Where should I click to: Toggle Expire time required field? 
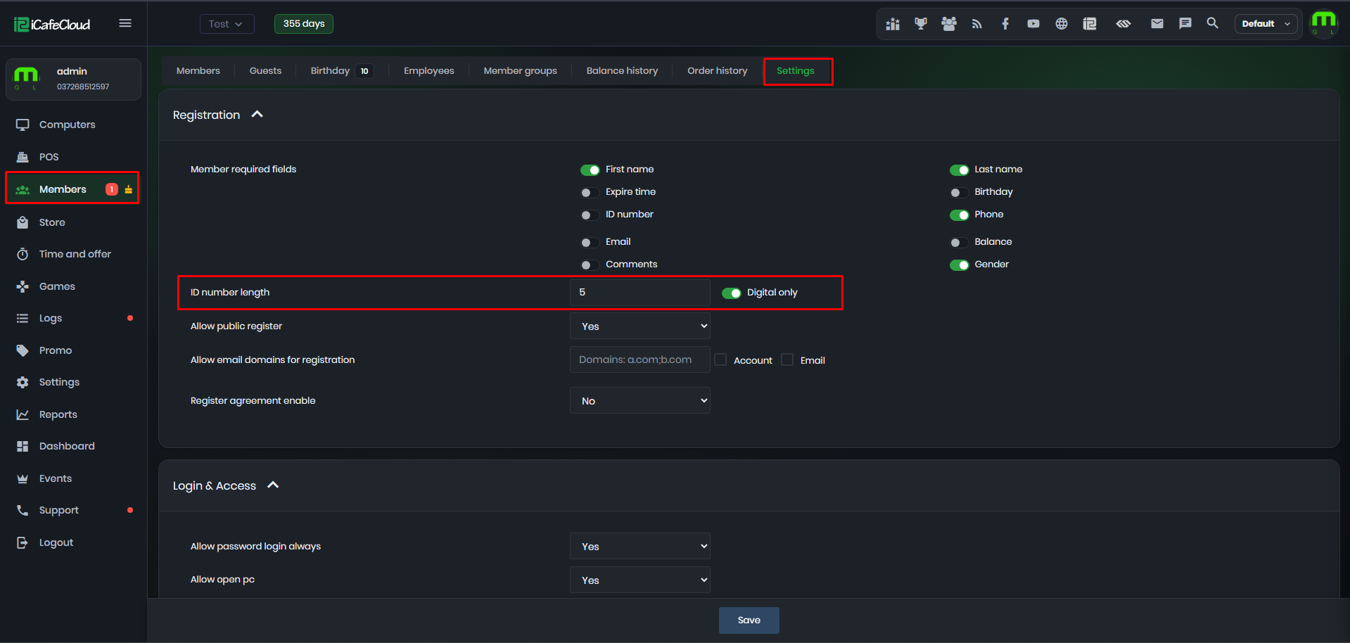pos(590,192)
